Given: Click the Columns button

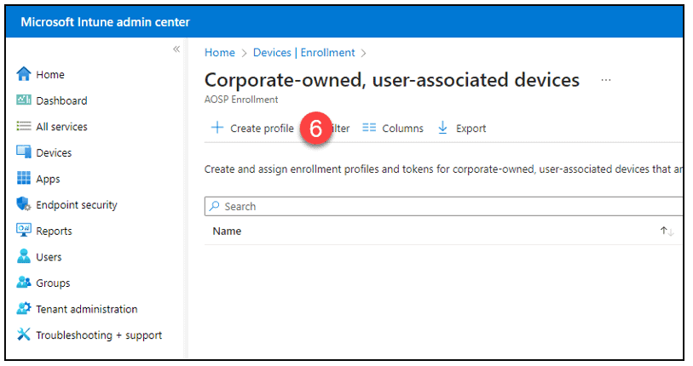Looking at the screenshot, I should [393, 128].
